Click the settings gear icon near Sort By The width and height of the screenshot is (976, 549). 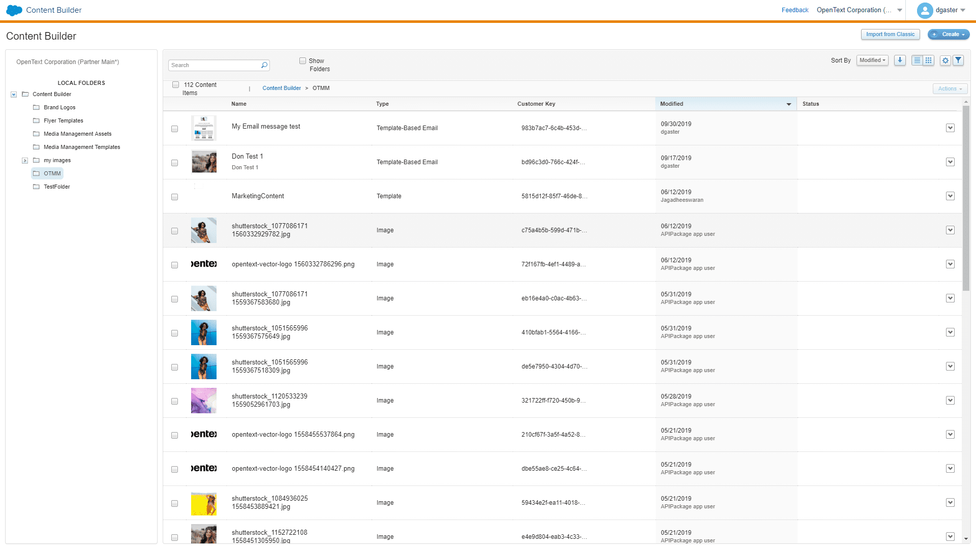click(945, 60)
